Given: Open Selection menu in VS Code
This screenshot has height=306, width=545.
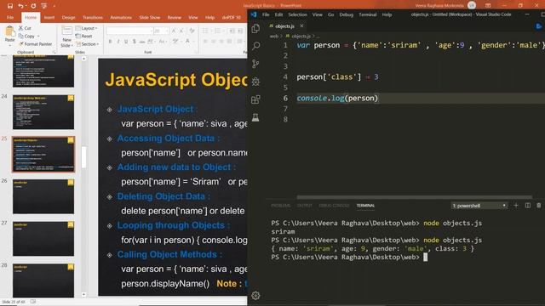Looking at the screenshot, I should (x=297, y=14).
